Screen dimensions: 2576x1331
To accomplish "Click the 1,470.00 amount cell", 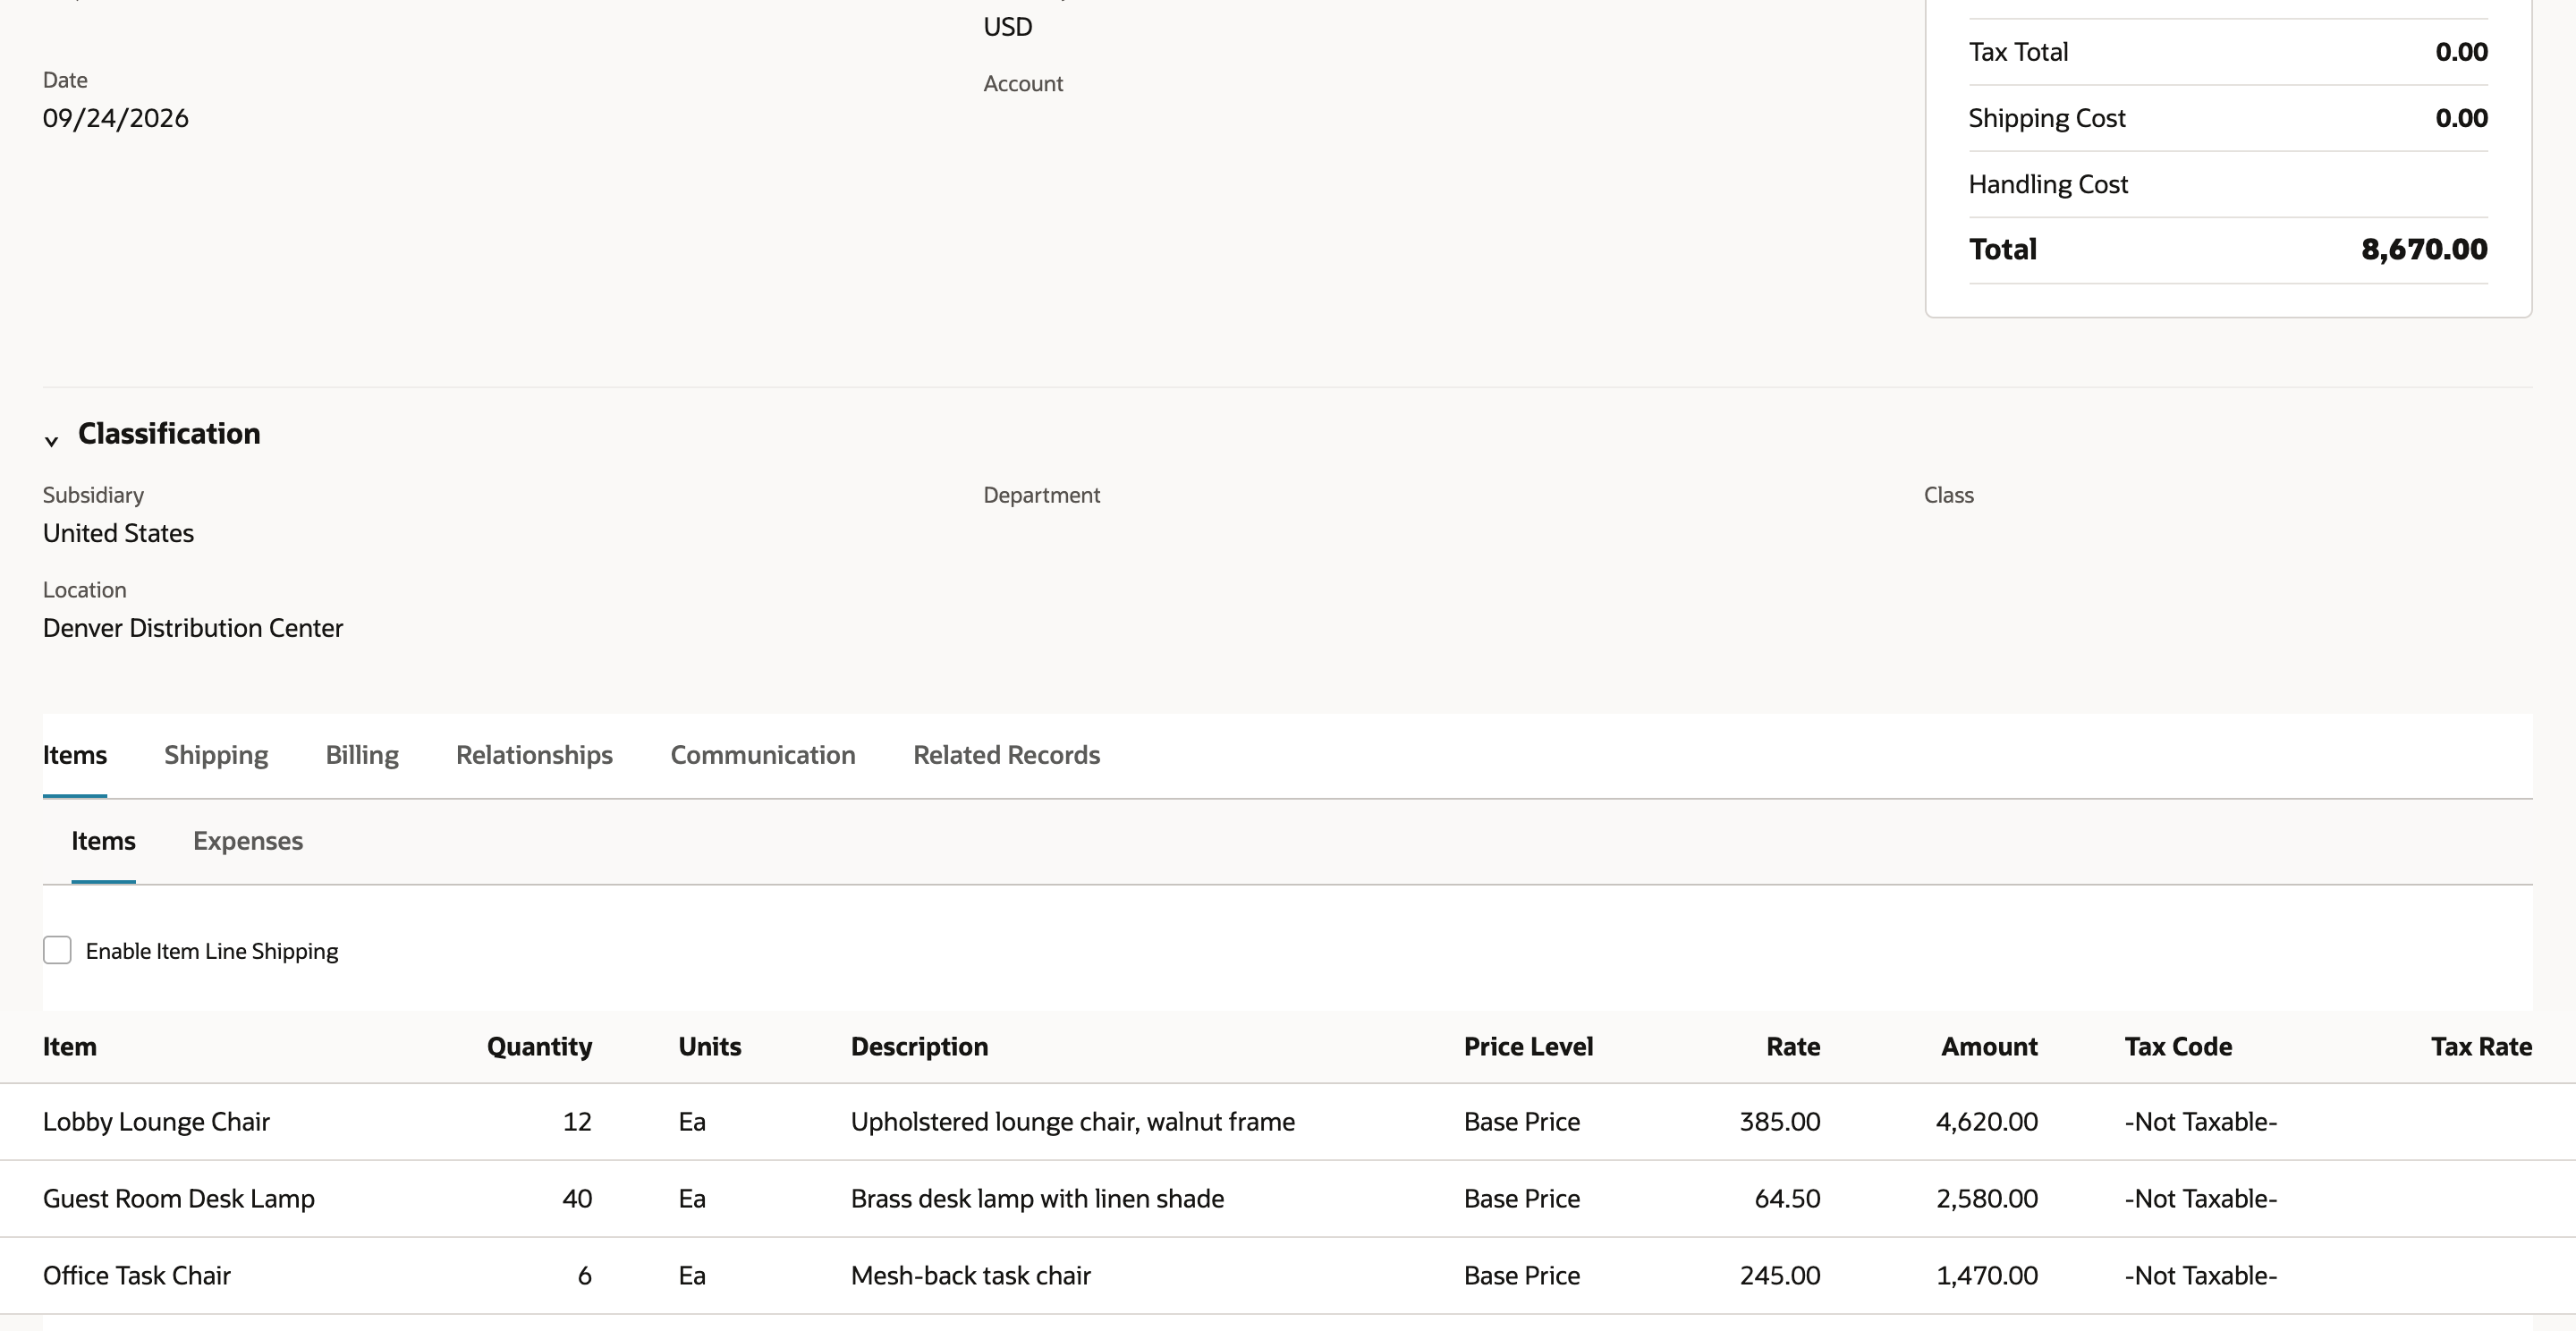I will tap(1986, 1276).
